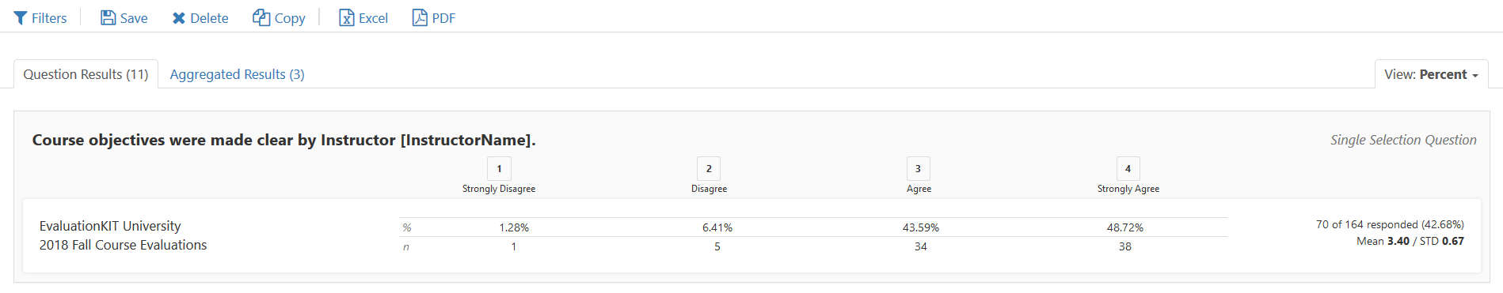The width and height of the screenshot is (1503, 293).
Task: Click the Delete X icon
Action: click(179, 18)
